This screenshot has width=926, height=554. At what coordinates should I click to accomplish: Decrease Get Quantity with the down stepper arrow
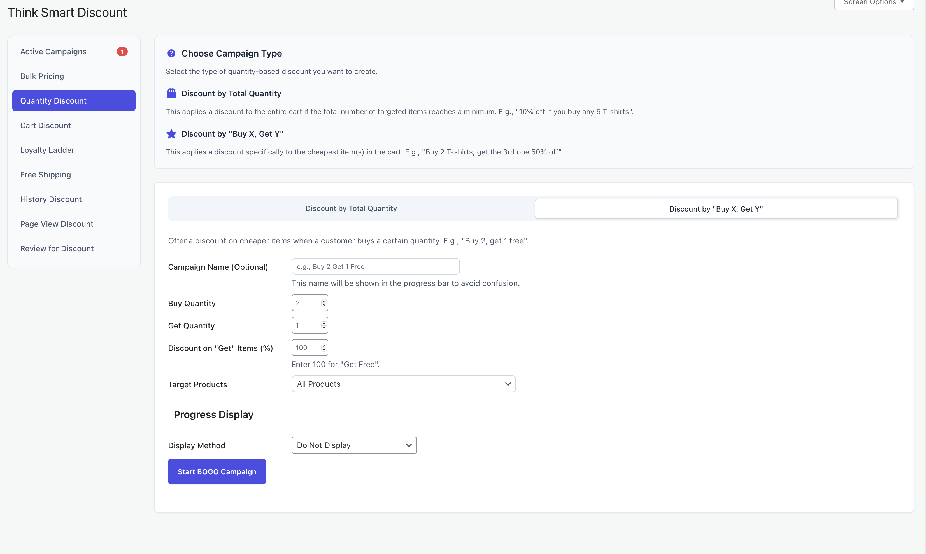point(324,327)
